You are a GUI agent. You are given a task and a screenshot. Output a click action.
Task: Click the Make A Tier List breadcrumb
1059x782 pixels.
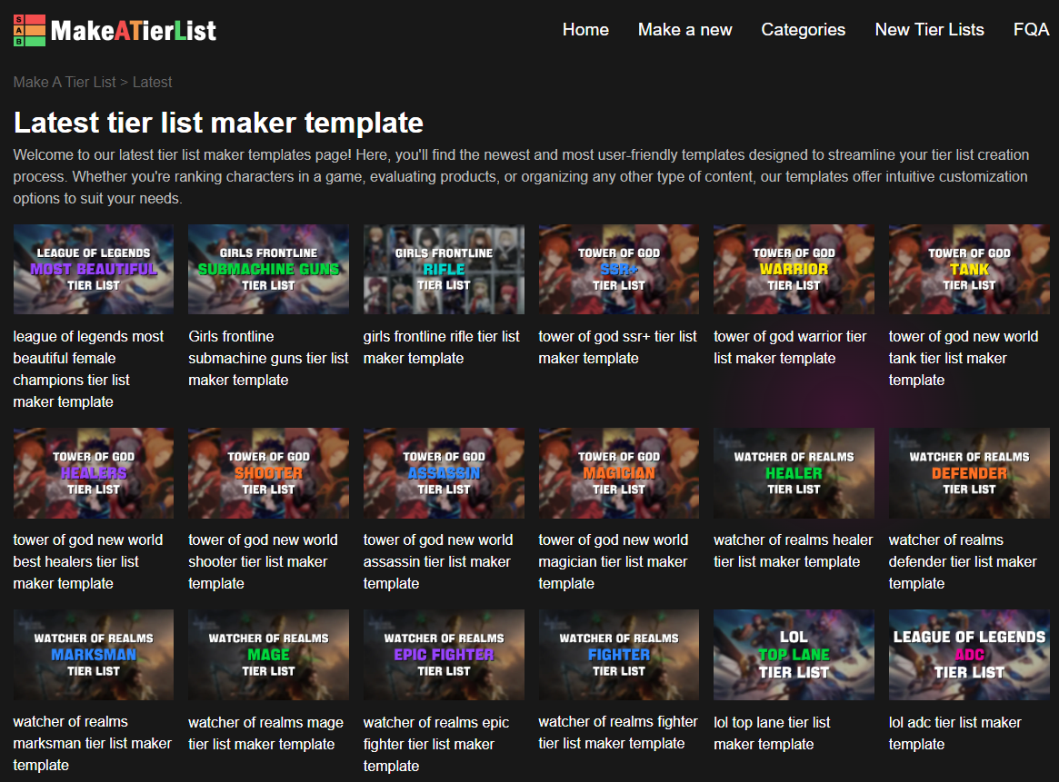(x=65, y=83)
